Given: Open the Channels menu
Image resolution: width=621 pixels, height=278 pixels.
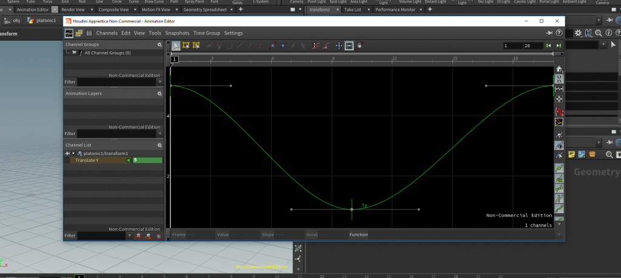Looking at the screenshot, I should [107, 33].
